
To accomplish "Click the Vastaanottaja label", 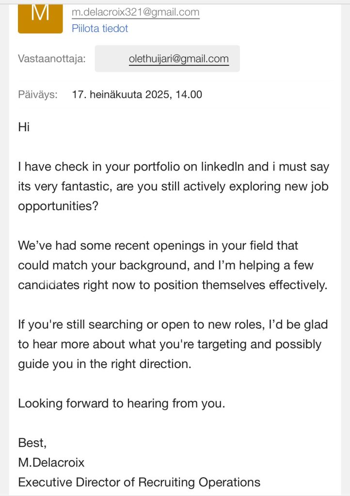I will pyautogui.click(x=52, y=59).
